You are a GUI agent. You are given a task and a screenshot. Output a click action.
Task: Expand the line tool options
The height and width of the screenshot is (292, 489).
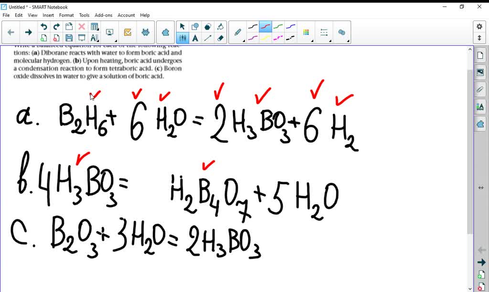[x=330, y=41]
